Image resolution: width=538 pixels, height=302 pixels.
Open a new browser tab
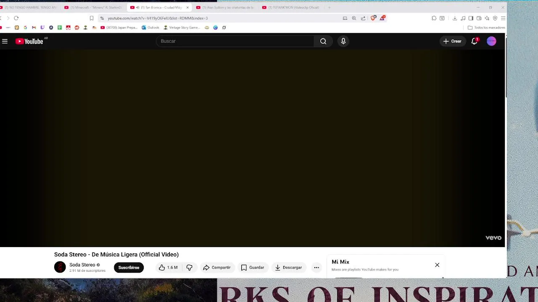[x=329, y=8]
